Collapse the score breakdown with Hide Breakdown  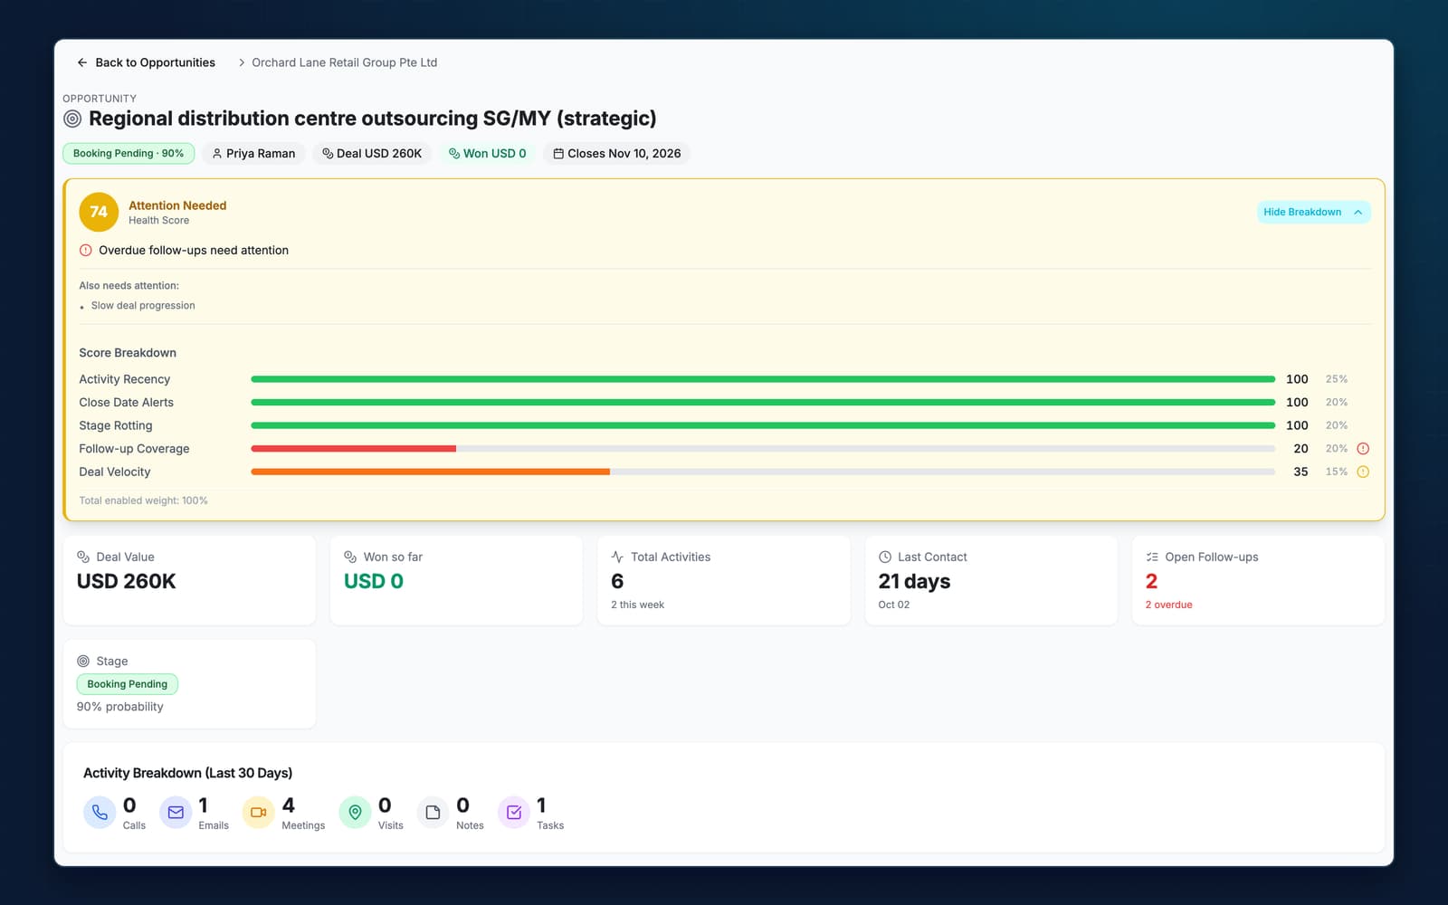pyautogui.click(x=1313, y=212)
